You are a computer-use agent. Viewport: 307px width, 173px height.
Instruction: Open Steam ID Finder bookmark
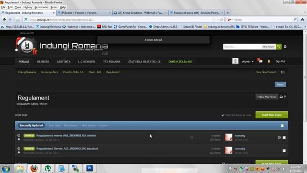pos(190,27)
